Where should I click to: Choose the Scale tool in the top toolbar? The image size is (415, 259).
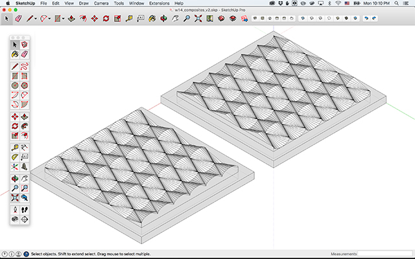pyautogui.click(x=117, y=19)
